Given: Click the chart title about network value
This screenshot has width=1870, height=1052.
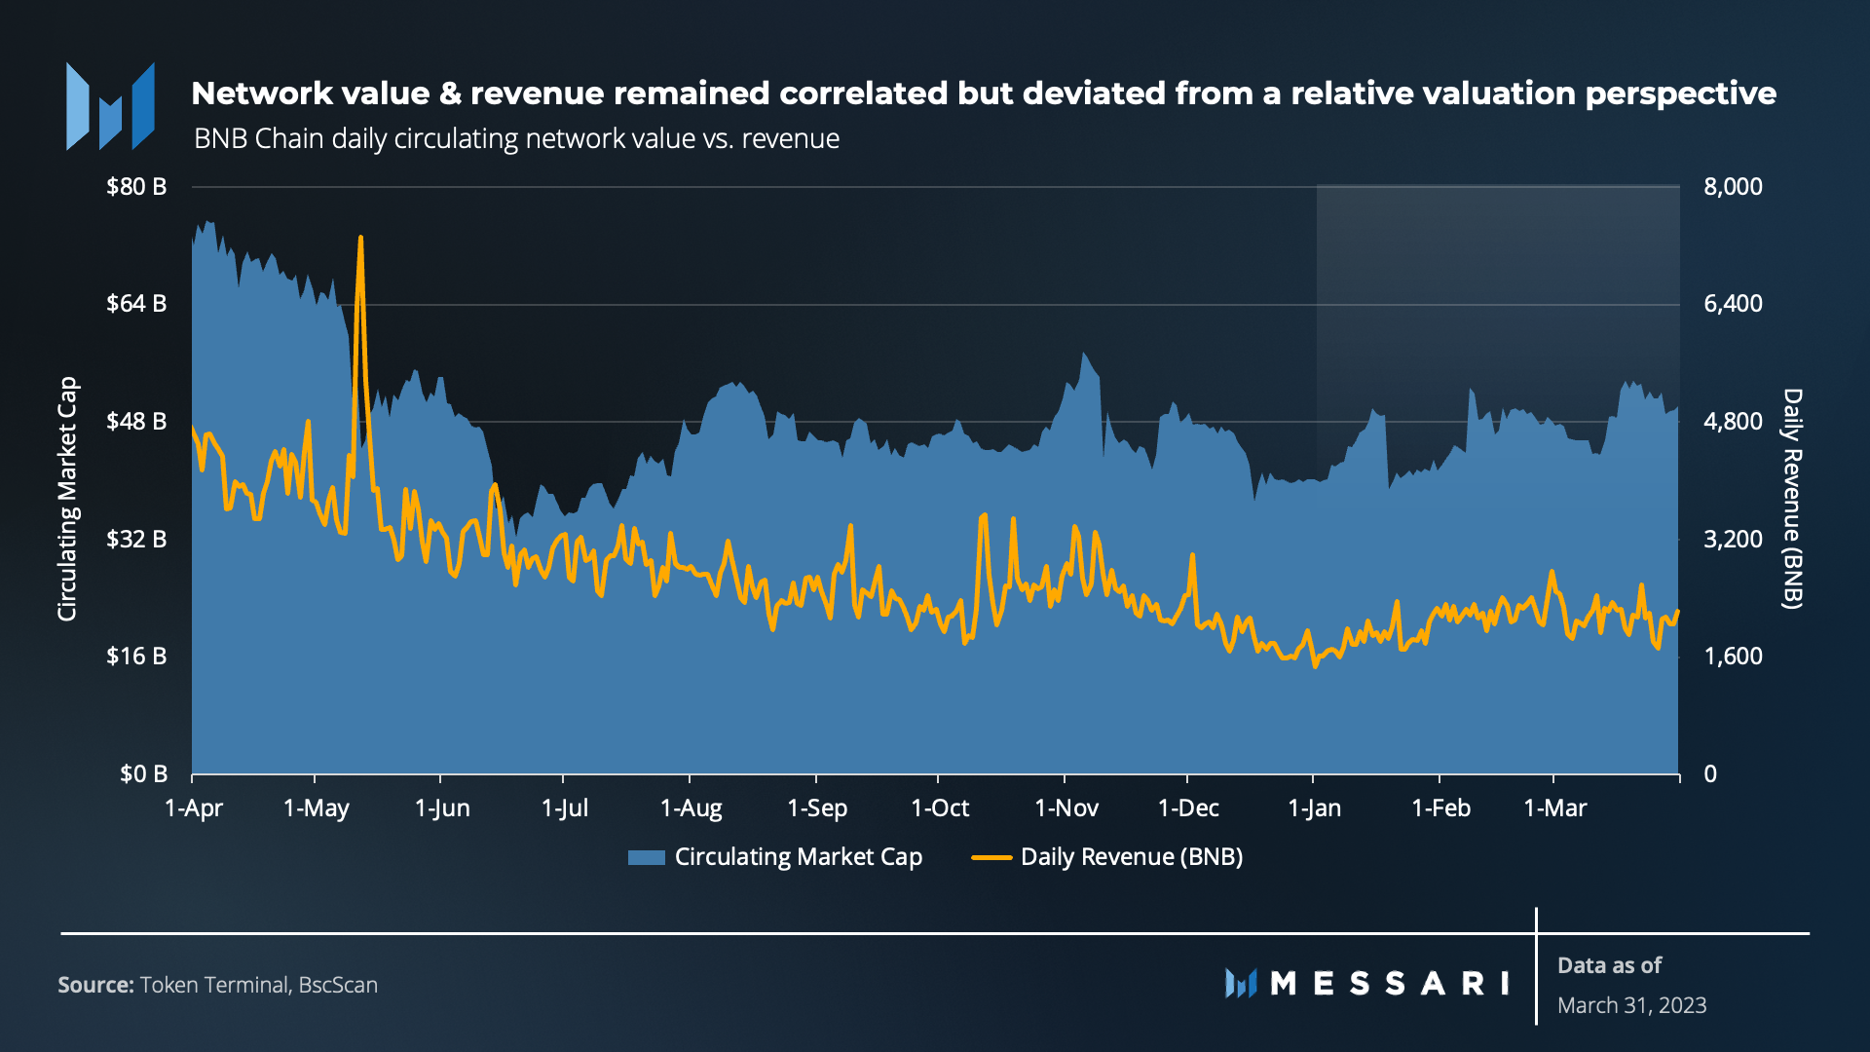Looking at the screenshot, I should 983,94.
